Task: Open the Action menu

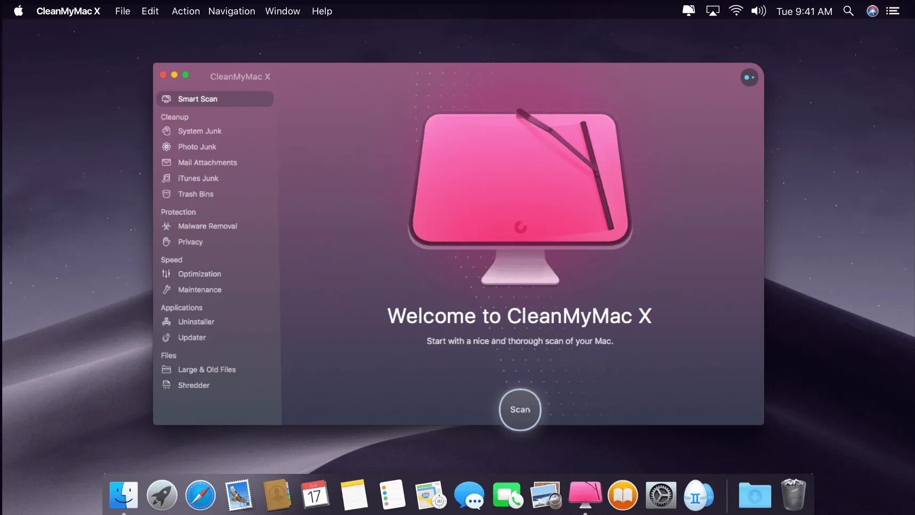Action: (x=186, y=11)
